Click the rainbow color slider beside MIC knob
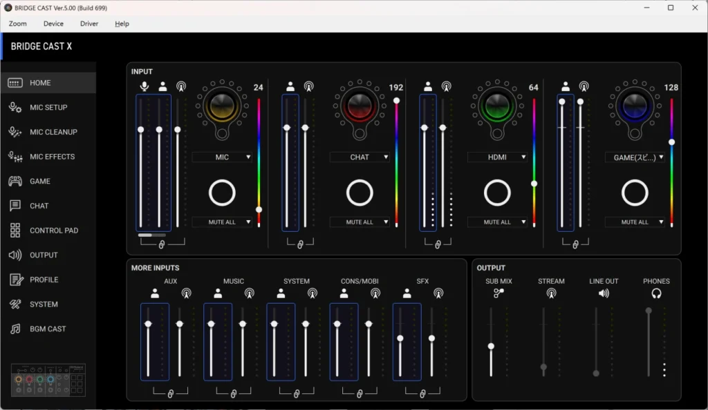Viewport: 708px width, 410px height. click(x=259, y=162)
